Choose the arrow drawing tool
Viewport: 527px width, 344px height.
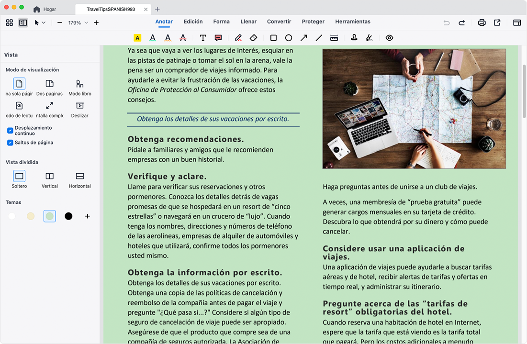pos(304,38)
